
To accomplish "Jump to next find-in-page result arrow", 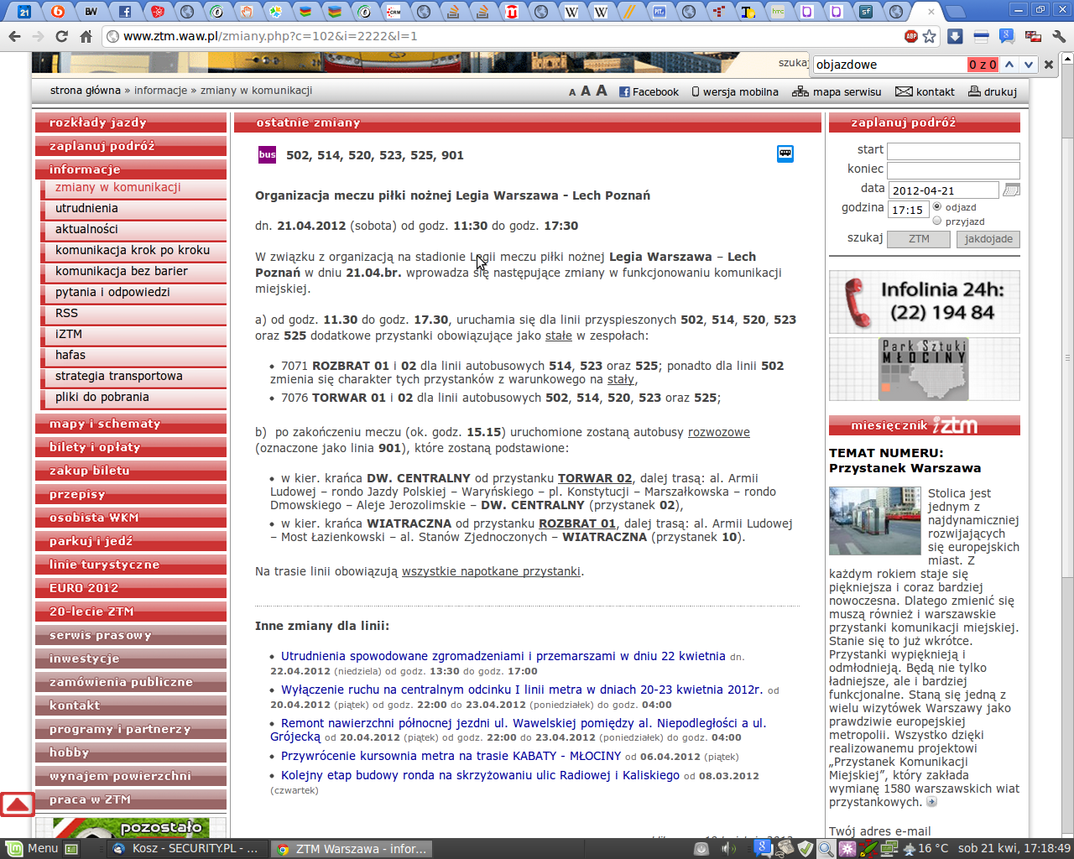I will click(x=1028, y=65).
